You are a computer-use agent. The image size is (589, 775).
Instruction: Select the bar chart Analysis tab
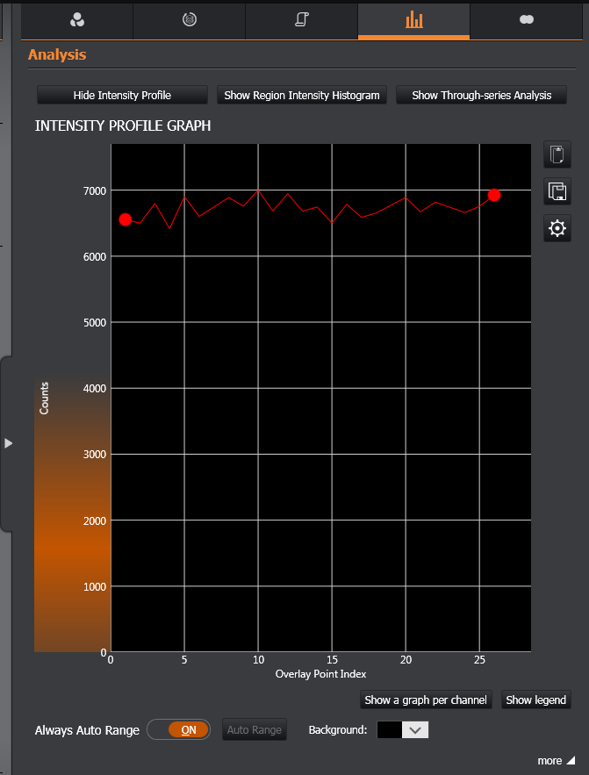click(x=413, y=19)
